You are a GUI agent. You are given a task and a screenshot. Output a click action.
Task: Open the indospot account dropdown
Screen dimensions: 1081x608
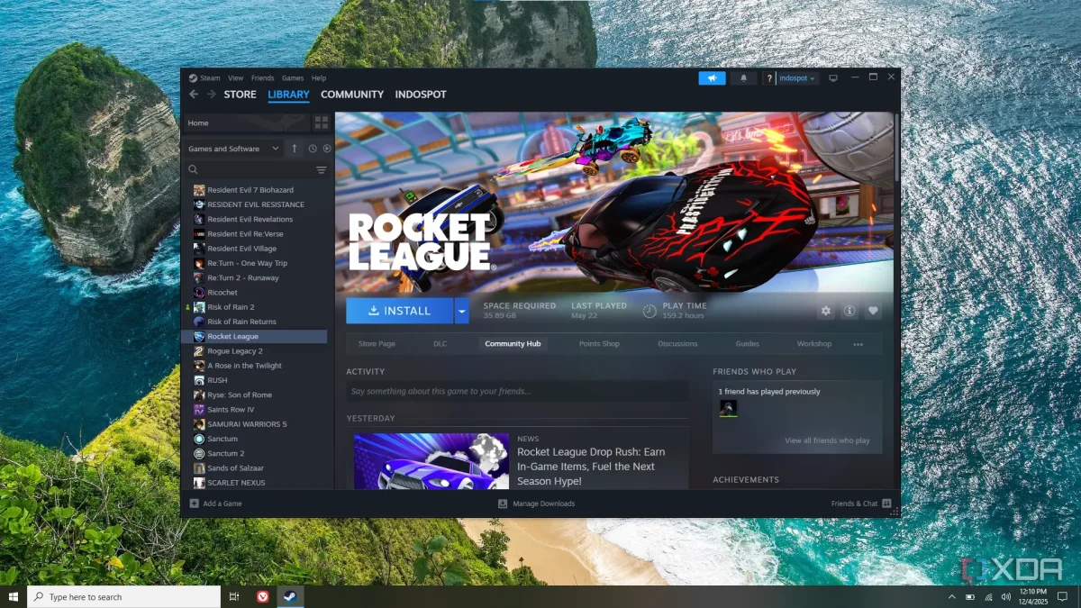[796, 78]
